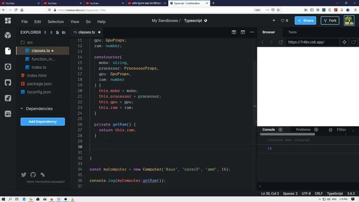The height and width of the screenshot is (202, 359).
Task: Open the Live collaboration people icon
Action: pos(8,113)
